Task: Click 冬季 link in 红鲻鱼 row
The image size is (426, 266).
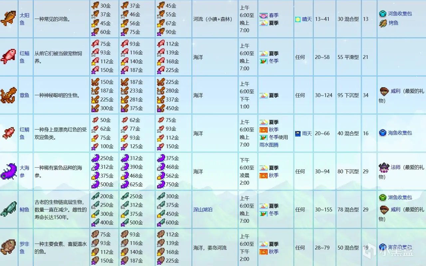Action: 274,61
